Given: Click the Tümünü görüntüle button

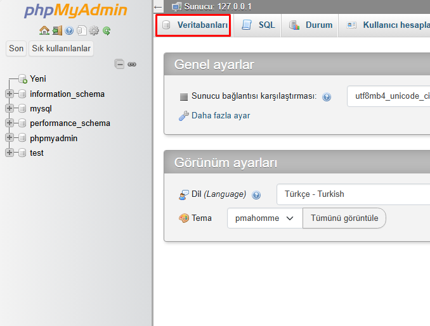Looking at the screenshot, I should (344, 218).
